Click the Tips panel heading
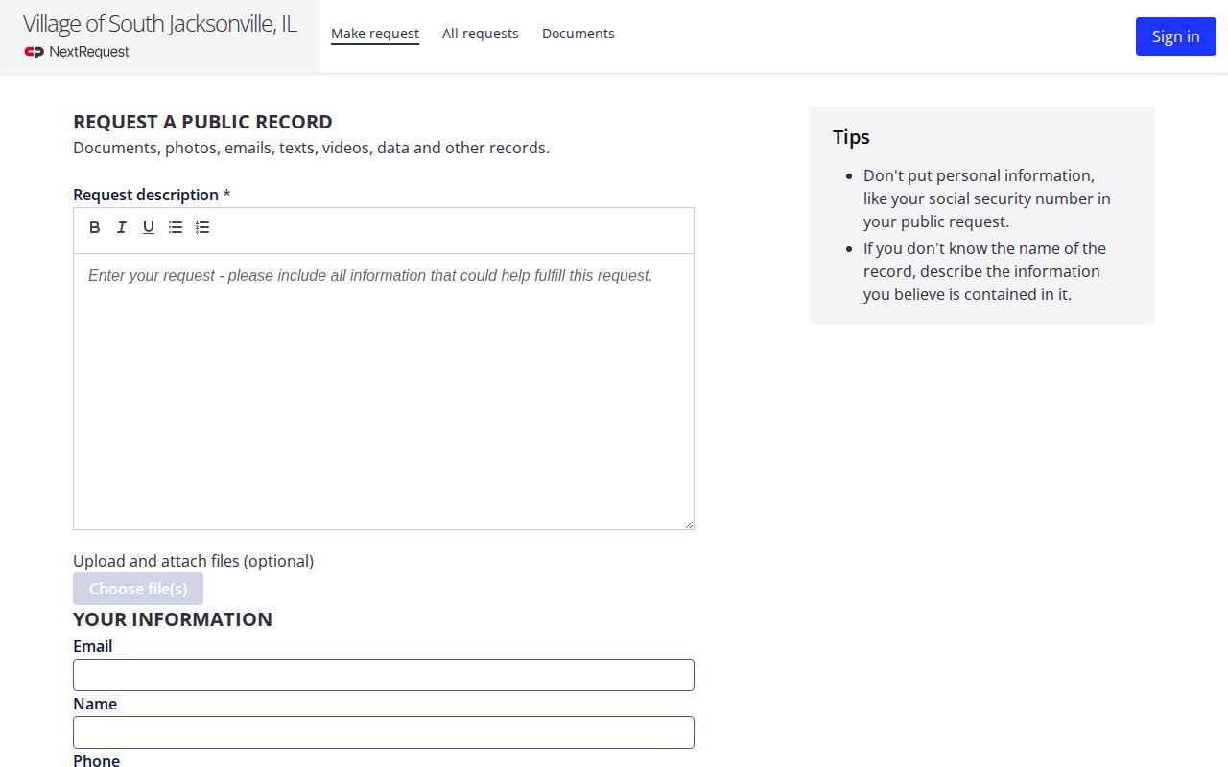Viewport: 1228px width, 767px height. coord(852,137)
